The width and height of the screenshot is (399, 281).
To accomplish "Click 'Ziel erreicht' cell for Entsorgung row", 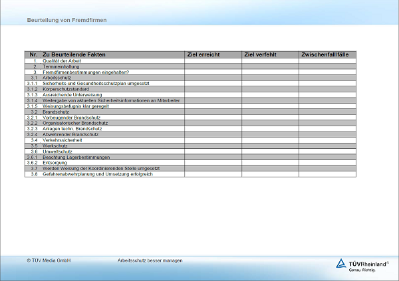I will coord(213,163).
